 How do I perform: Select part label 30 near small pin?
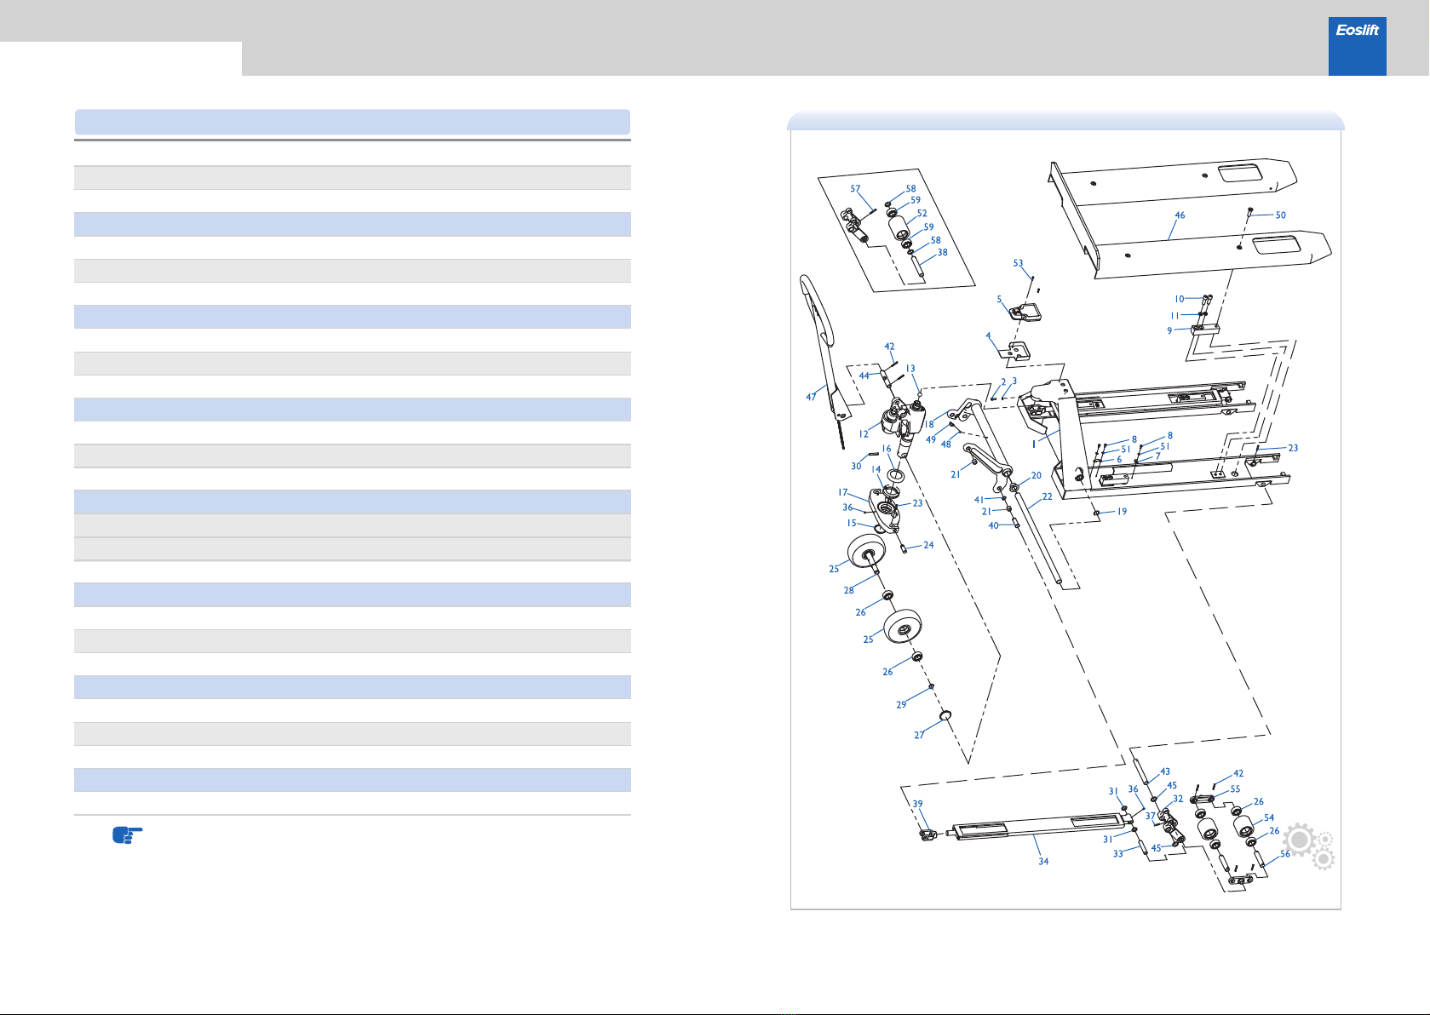(x=856, y=466)
